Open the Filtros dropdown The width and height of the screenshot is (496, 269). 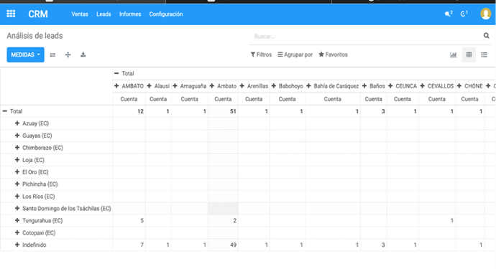pos(261,55)
